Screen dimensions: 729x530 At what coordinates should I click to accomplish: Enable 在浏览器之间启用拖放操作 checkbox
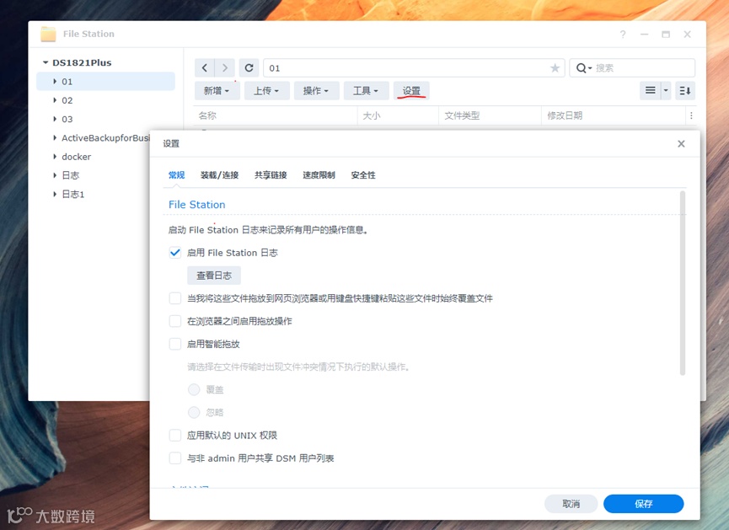(x=174, y=321)
